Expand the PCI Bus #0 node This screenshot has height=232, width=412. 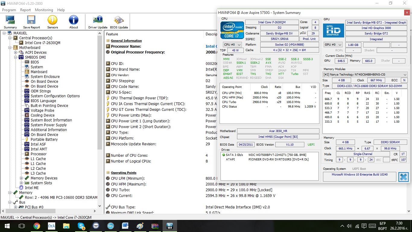tap(16, 207)
